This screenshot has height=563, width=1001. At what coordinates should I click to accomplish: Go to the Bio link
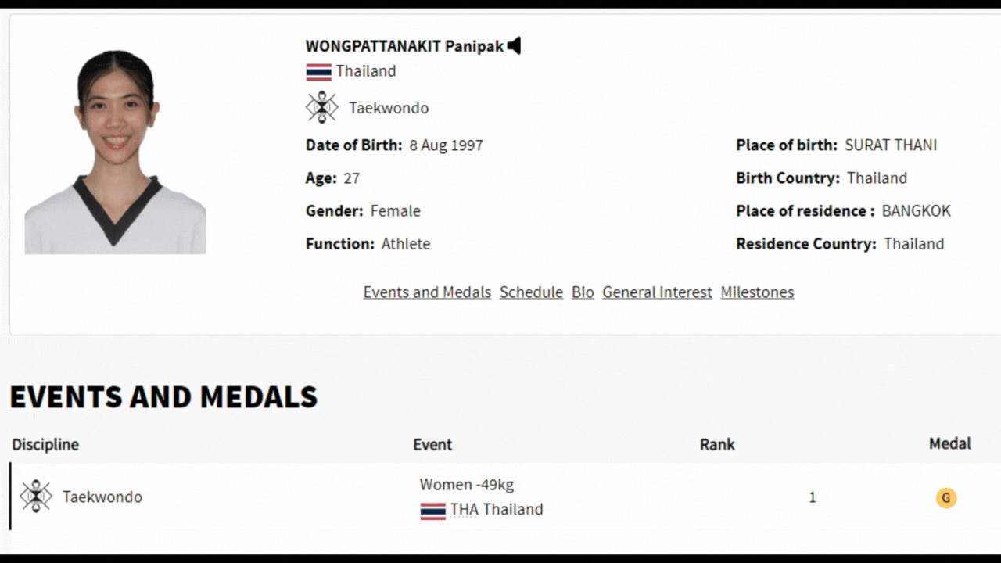coord(583,292)
